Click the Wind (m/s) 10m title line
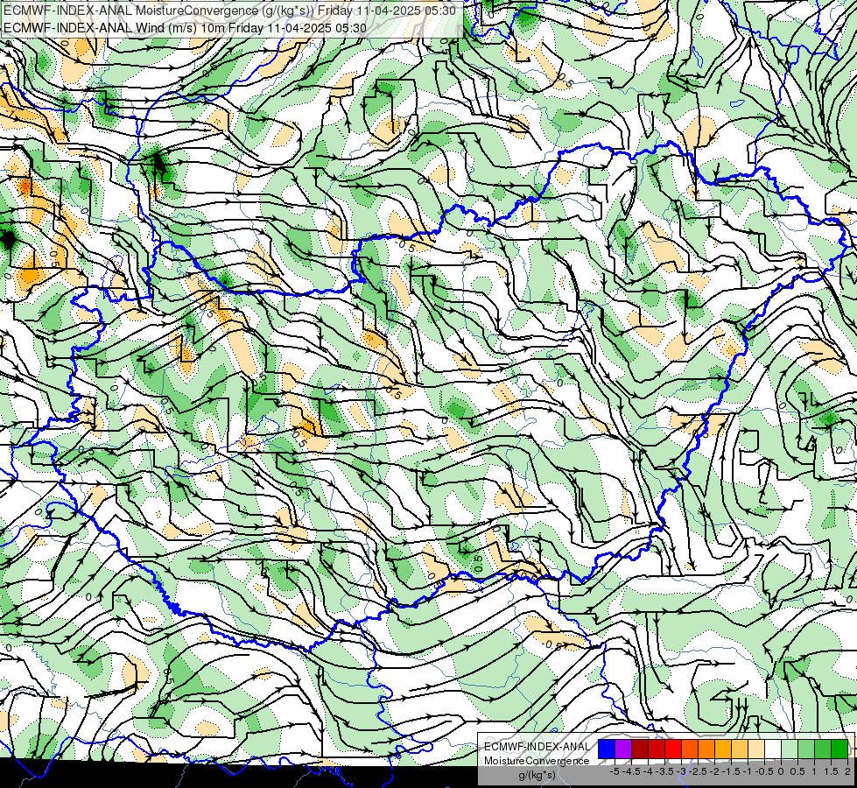 pos(185,27)
